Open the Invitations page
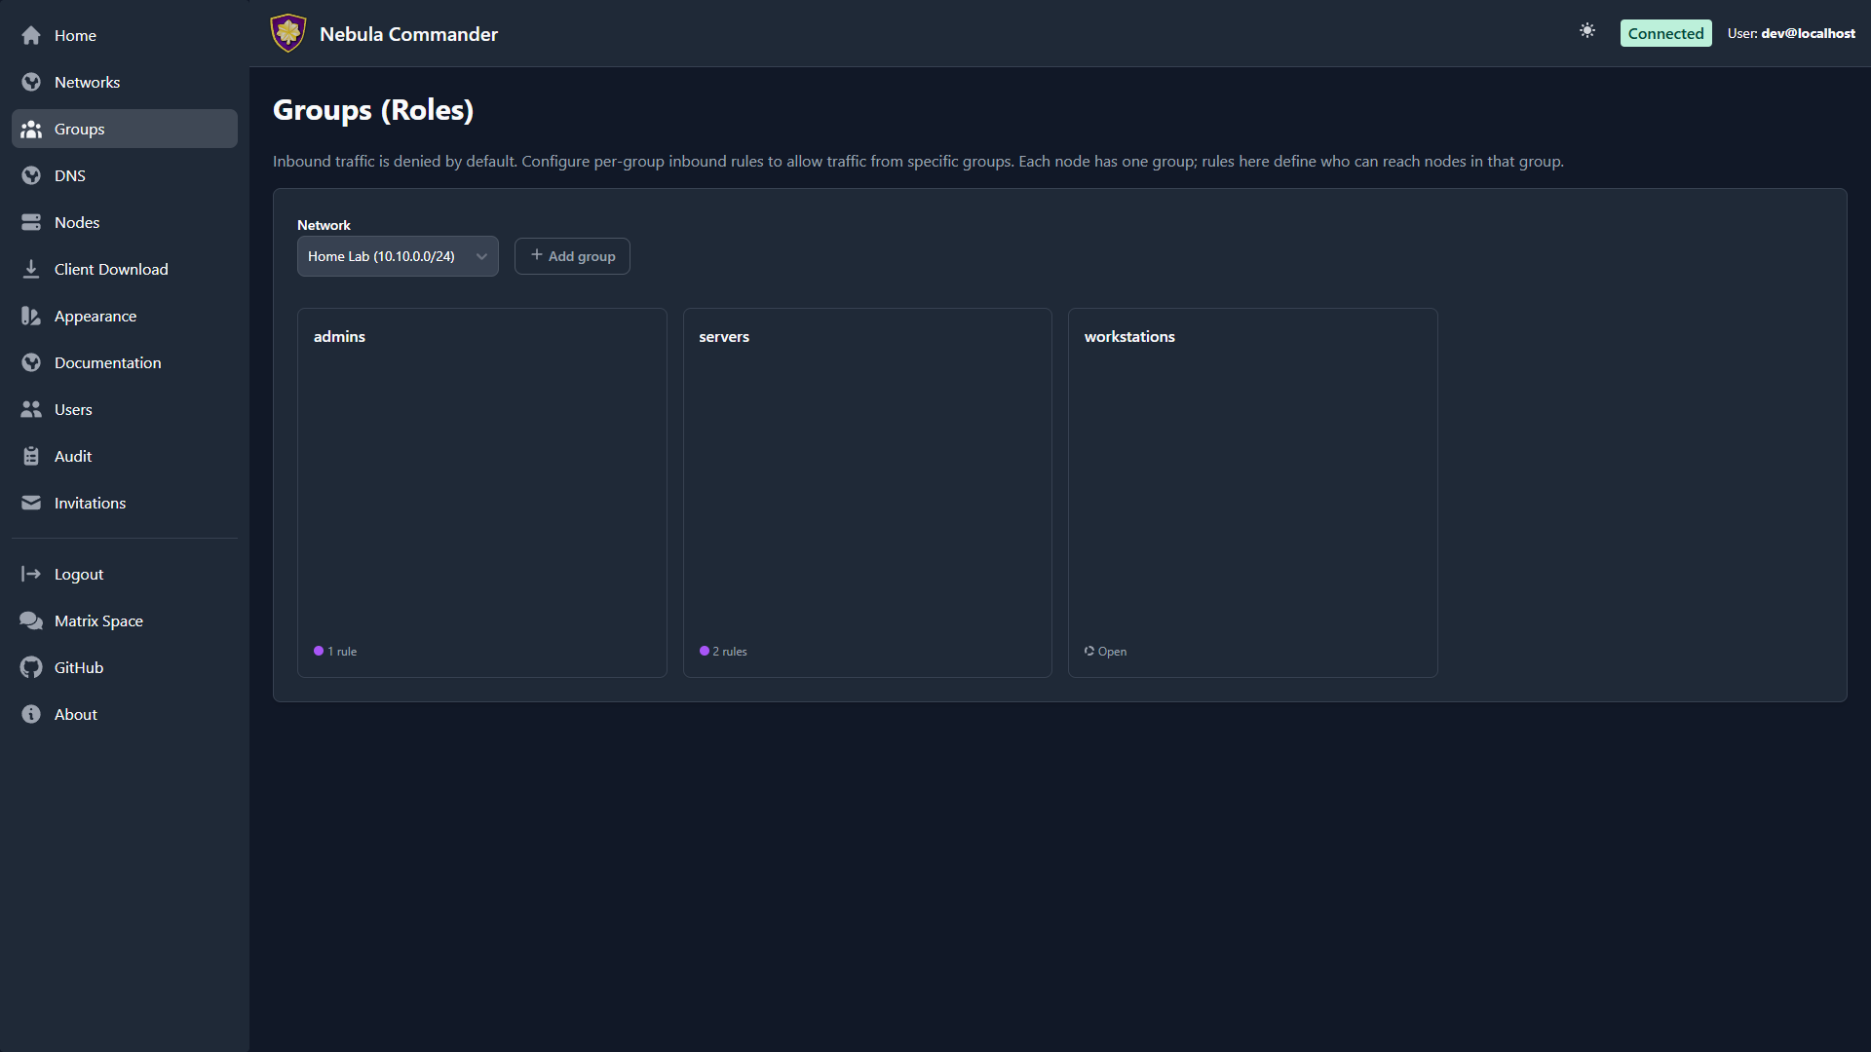Viewport: 1871px width, 1052px height. [125, 503]
